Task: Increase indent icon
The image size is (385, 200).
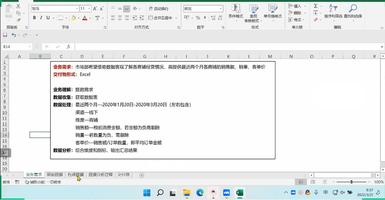Action: (142, 18)
